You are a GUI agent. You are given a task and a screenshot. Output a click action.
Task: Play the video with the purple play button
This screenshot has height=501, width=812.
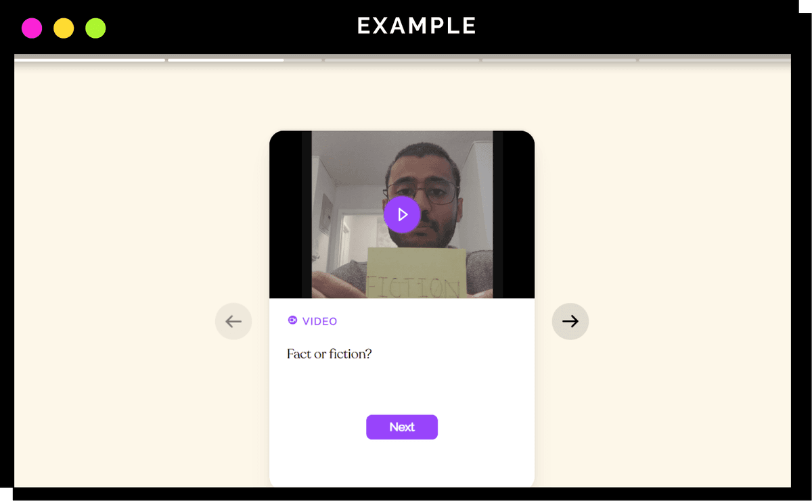402,214
